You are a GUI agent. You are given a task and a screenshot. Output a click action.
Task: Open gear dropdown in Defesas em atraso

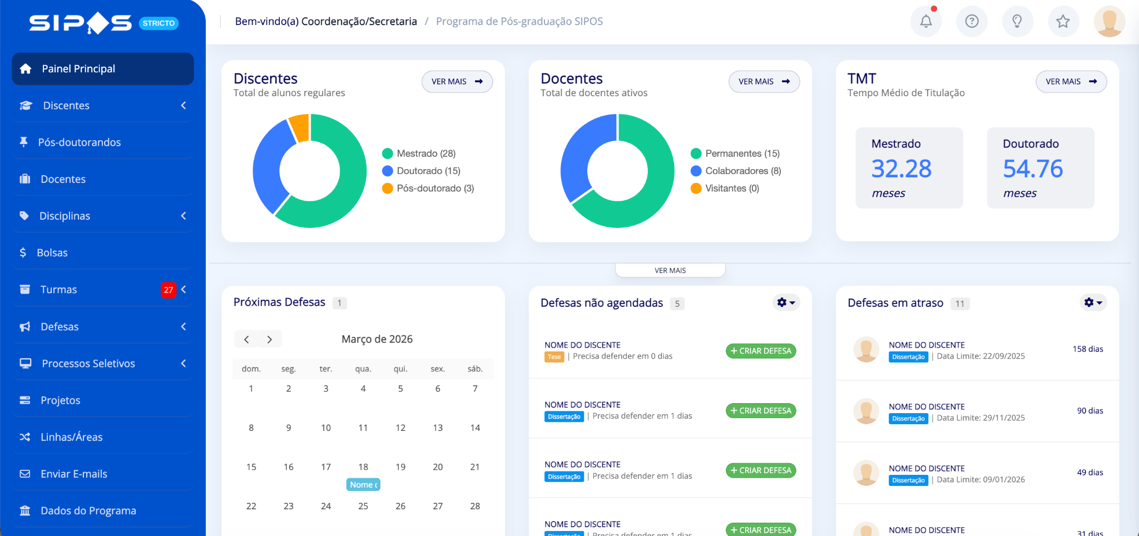coord(1093,302)
